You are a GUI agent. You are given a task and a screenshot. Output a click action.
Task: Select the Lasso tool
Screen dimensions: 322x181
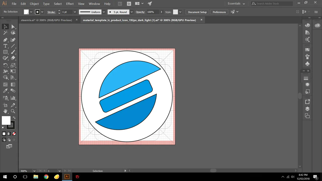13,33
